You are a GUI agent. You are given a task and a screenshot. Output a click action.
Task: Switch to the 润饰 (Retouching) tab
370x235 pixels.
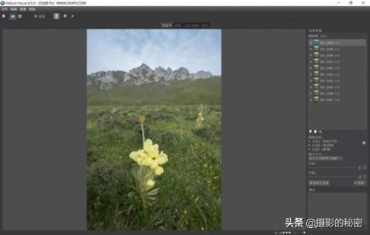(178, 25)
